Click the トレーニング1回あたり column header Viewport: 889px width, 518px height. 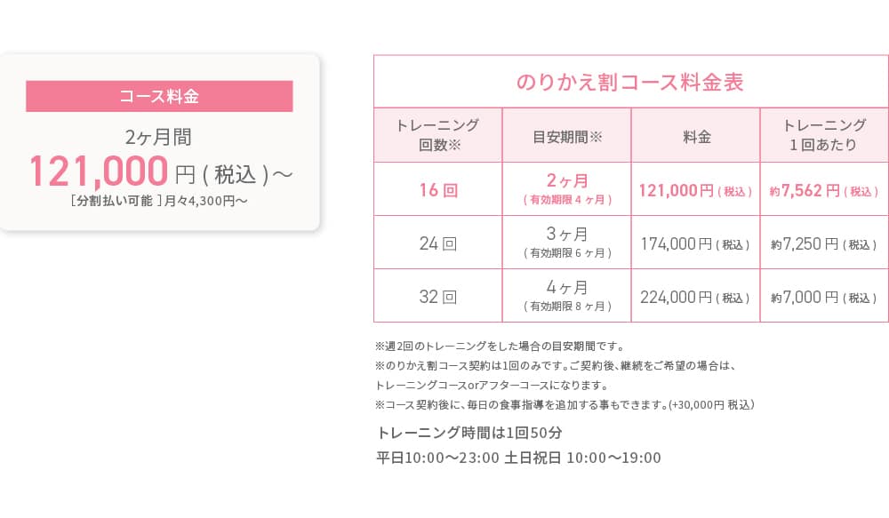click(x=824, y=135)
